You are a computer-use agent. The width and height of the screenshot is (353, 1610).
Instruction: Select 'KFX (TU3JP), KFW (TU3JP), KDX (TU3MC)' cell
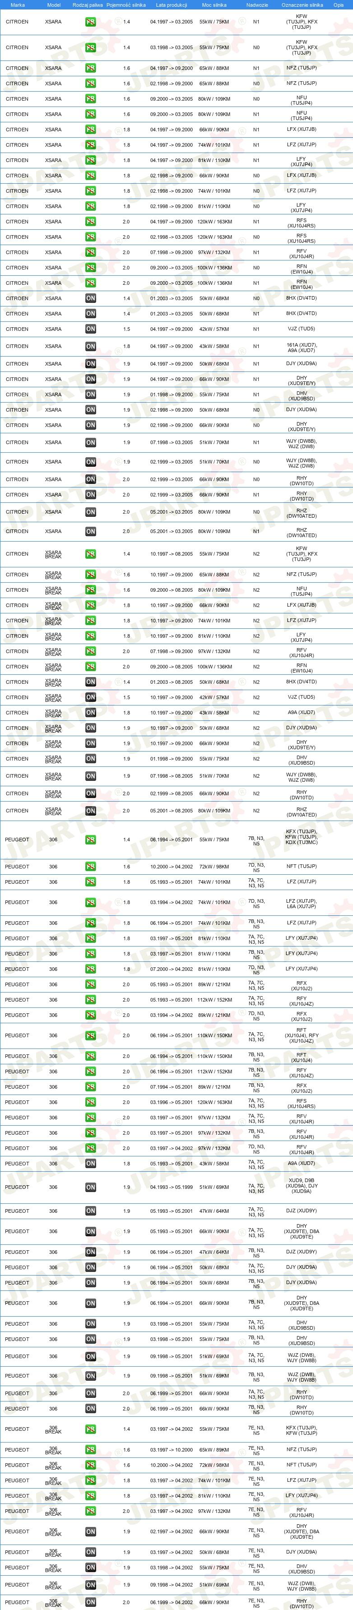click(301, 837)
